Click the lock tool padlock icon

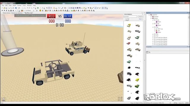pyautogui.click(x=54, y=8)
